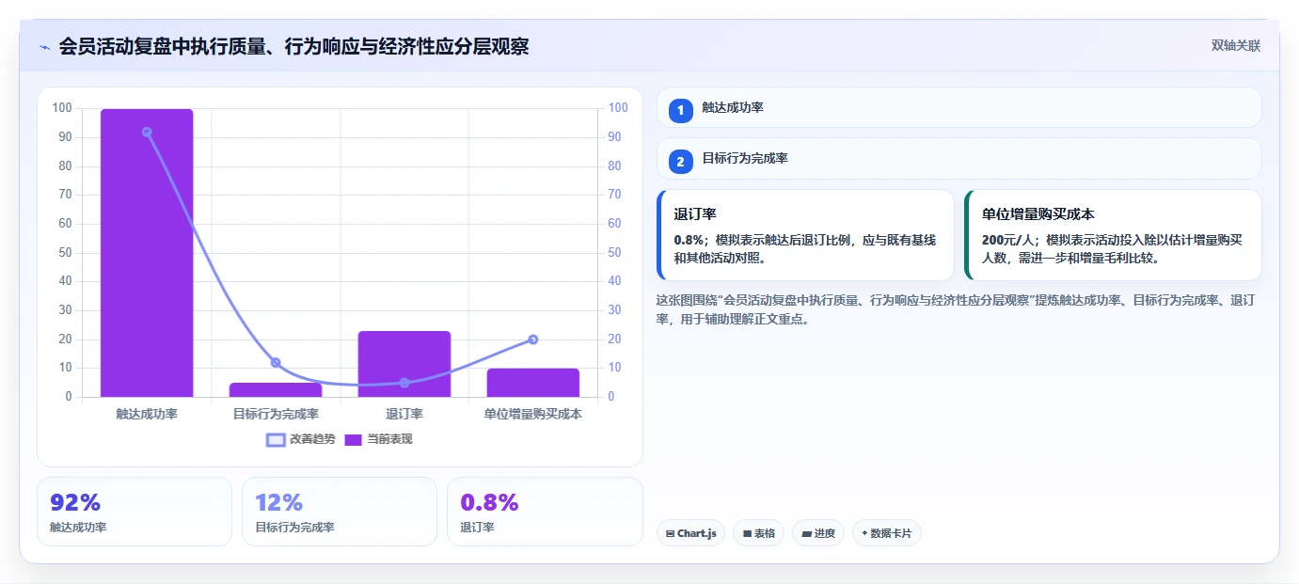Image resolution: width=1299 pixels, height=584 pixels.
Task: Click the 92% 触达成功率 stat card
Action: 135,512
